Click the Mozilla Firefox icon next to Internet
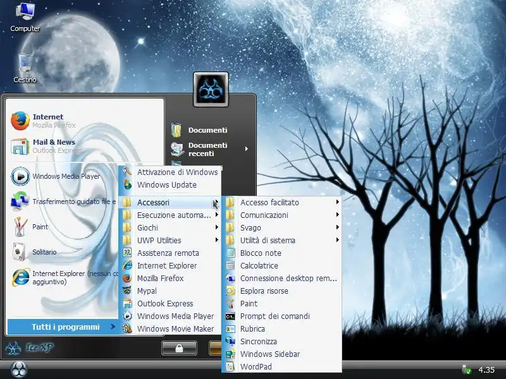 coord(20,121)
